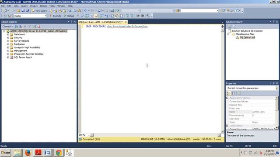Open the Query menu
Image resolution: width=280 pixels, height=157 pixels.
tap(24, 6)
